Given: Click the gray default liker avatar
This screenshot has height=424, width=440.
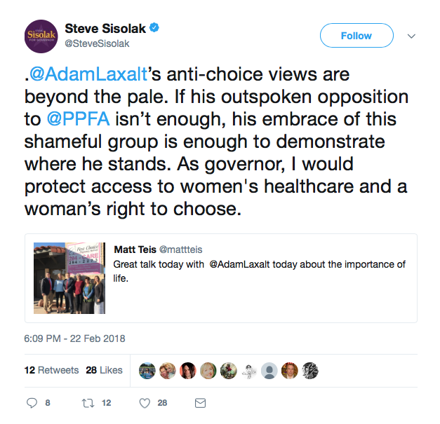Looking at the screenshot, I should point(269,370).
